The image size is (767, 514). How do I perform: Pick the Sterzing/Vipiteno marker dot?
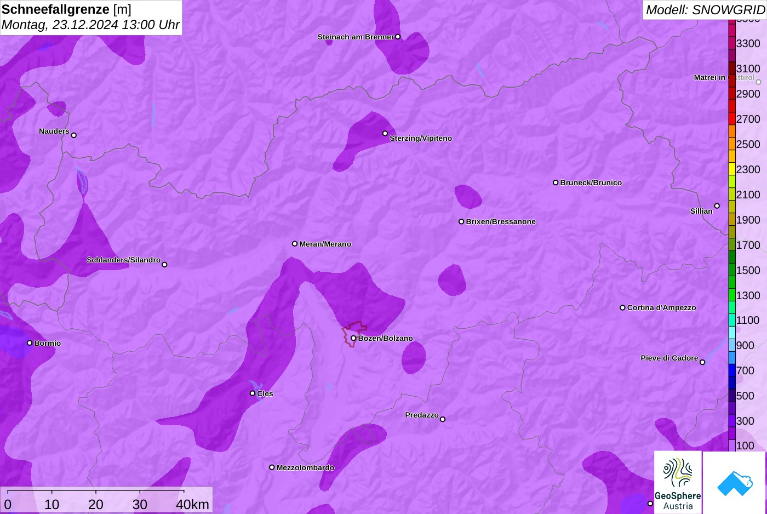click(x=385, y=133)
